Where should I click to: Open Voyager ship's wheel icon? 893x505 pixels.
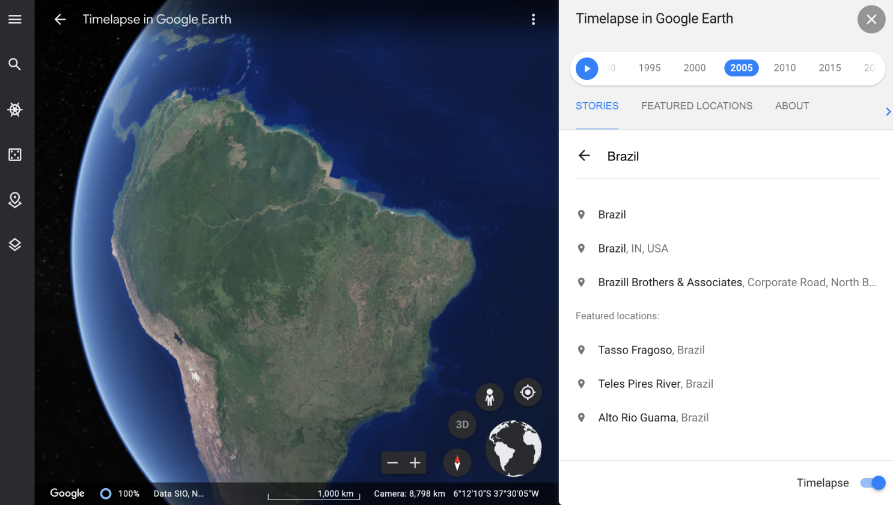point(15,109)
